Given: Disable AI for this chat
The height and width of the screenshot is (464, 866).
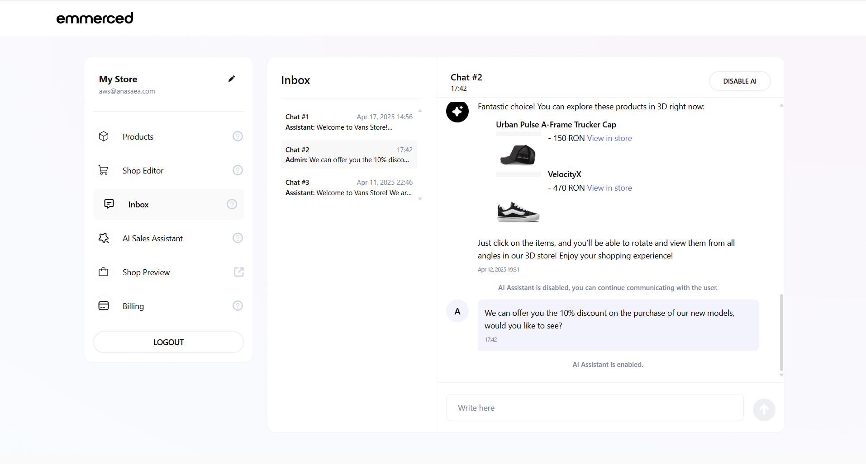Looking at the screenshot, I should pos(739,81).
